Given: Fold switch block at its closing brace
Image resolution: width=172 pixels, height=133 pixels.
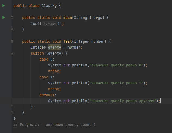Looking at the screenshot, I should point(12,107).
